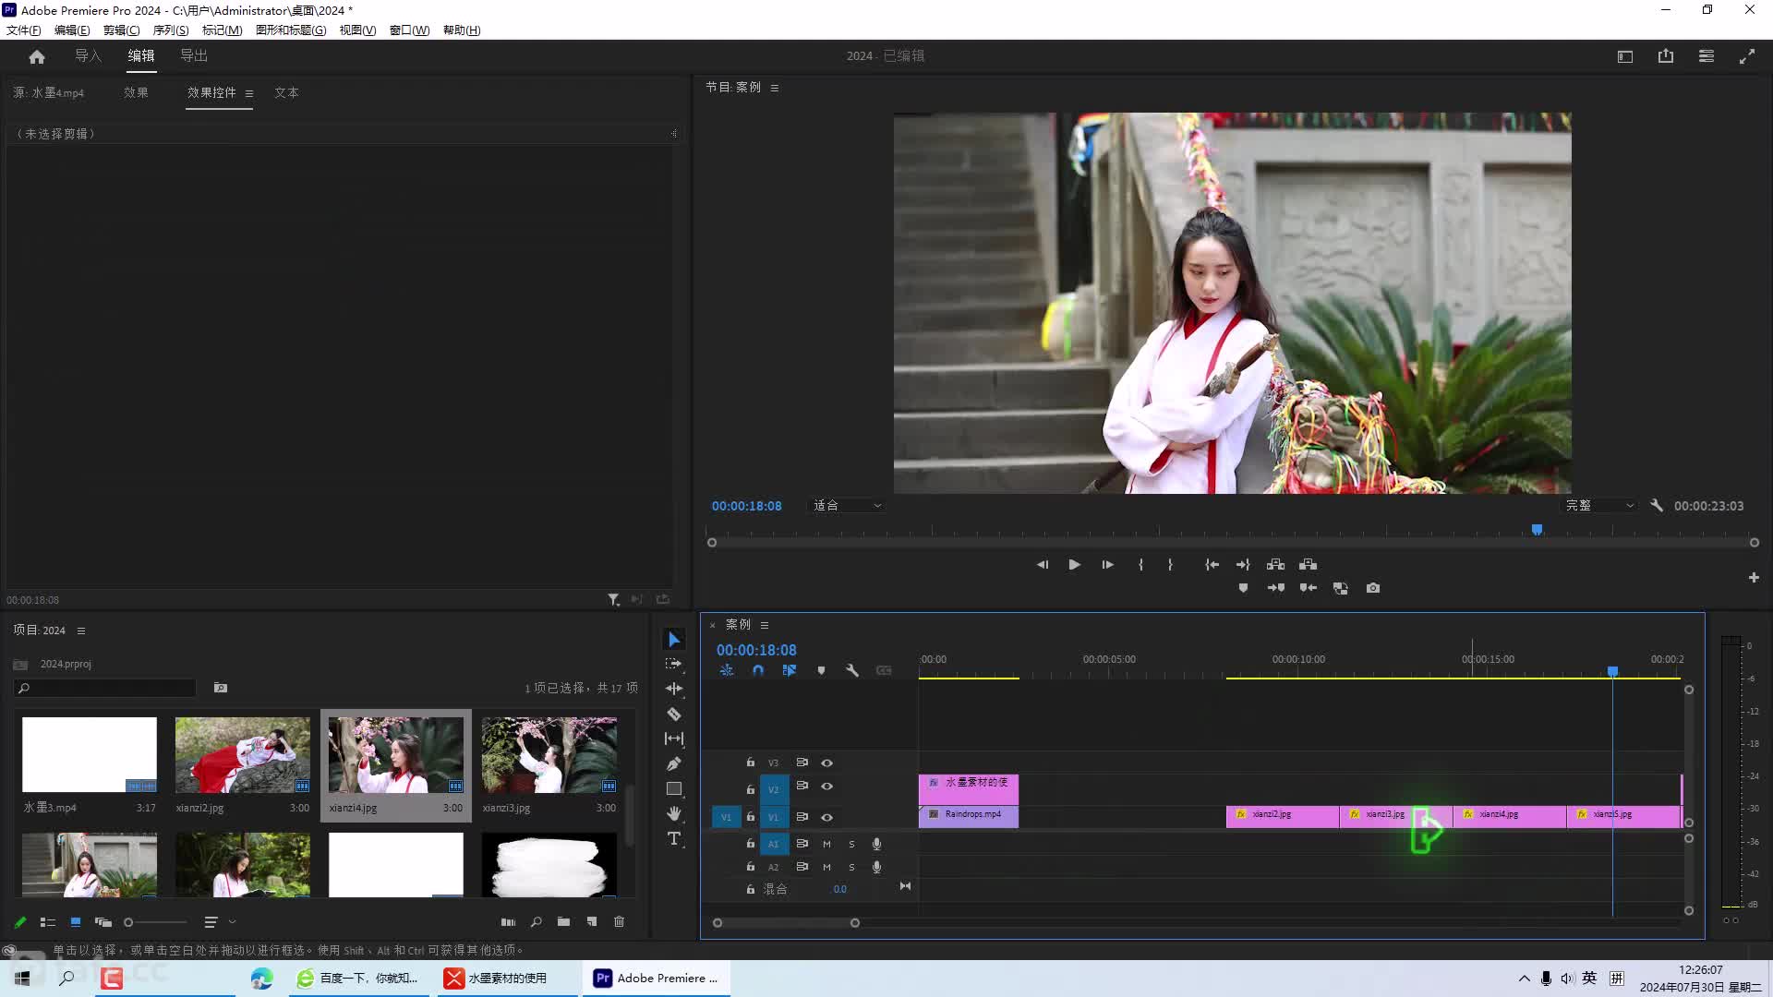Select the Slip tool
The width and height of the screenshot is (1773, 997).
(674, 739)
